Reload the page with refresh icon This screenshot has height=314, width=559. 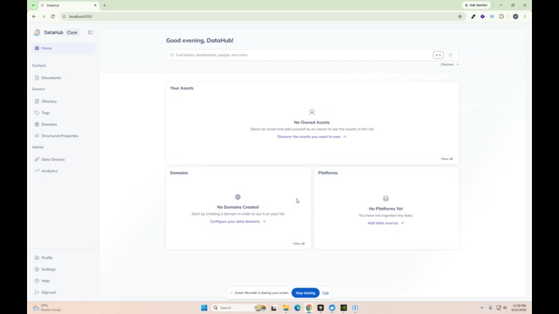pos(53,17)
